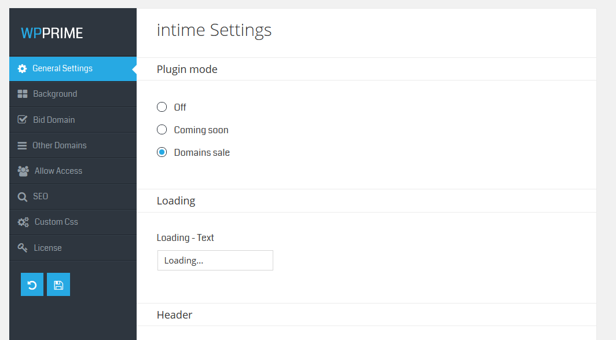Click the WPPRIME logo

click(x=52, y=33)
